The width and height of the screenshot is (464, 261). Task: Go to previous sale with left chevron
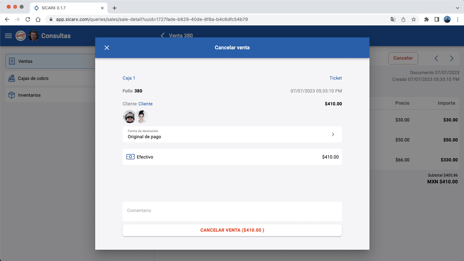[x=436, y=58]
